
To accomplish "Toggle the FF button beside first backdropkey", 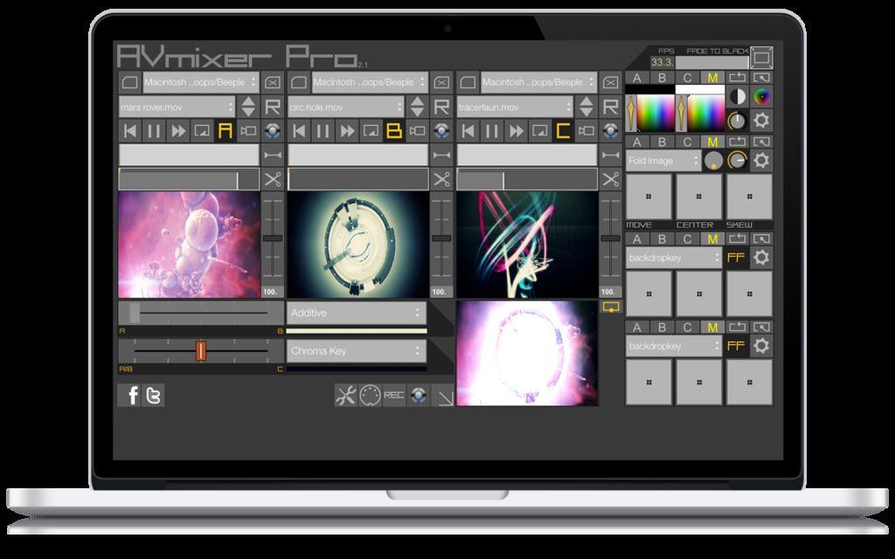I will tap(737, 258).
